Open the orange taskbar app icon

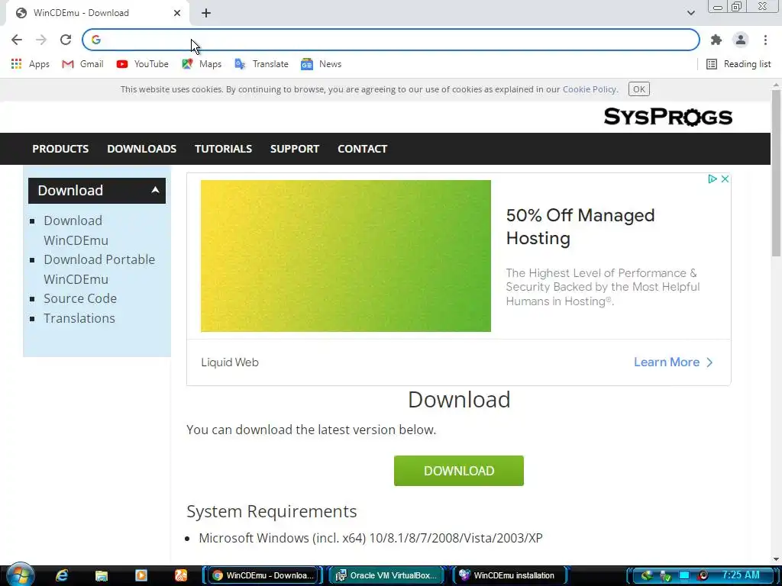180,575
